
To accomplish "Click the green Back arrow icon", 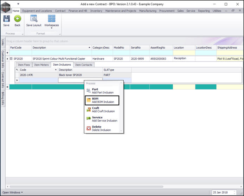I will pos(18,19).
